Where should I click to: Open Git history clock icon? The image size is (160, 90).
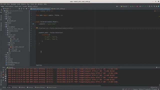(149, 6)
